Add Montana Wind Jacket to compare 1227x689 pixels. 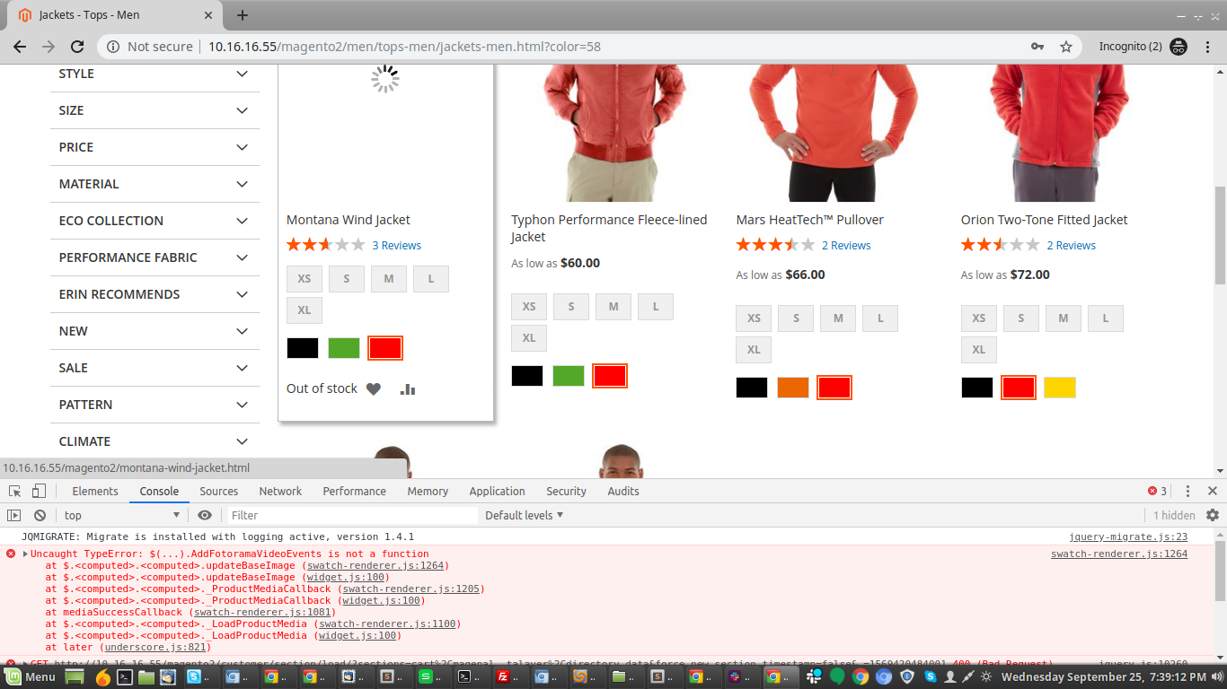coord(408,388)
